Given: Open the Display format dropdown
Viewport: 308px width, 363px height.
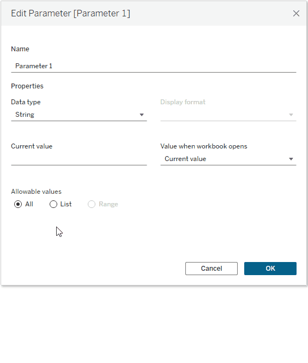Looking at the screenshot, I should [x=228, y=115].
